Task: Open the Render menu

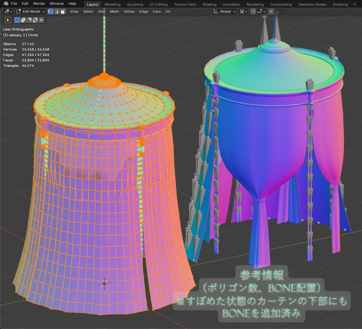Action: (39, 4)
